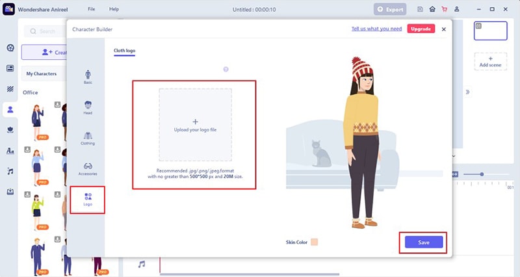The width and height of the screenshot is (520, 277).
Task: Open the Basic section in Character Builder
Action: tap(88, 77)
